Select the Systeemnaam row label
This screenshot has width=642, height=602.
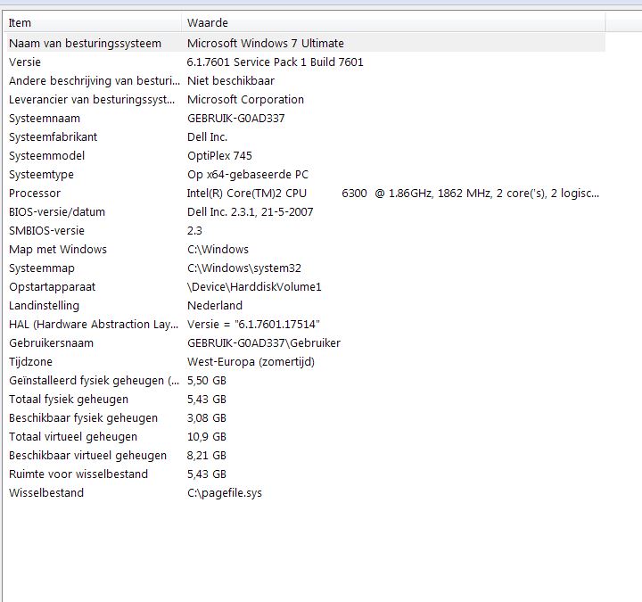tap(45, 119)
